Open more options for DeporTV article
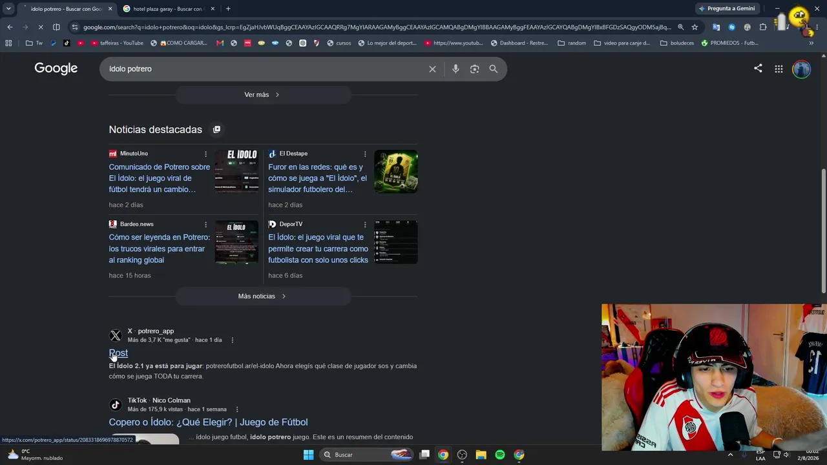Screen dimensions: 827x465 pos(365,225)
